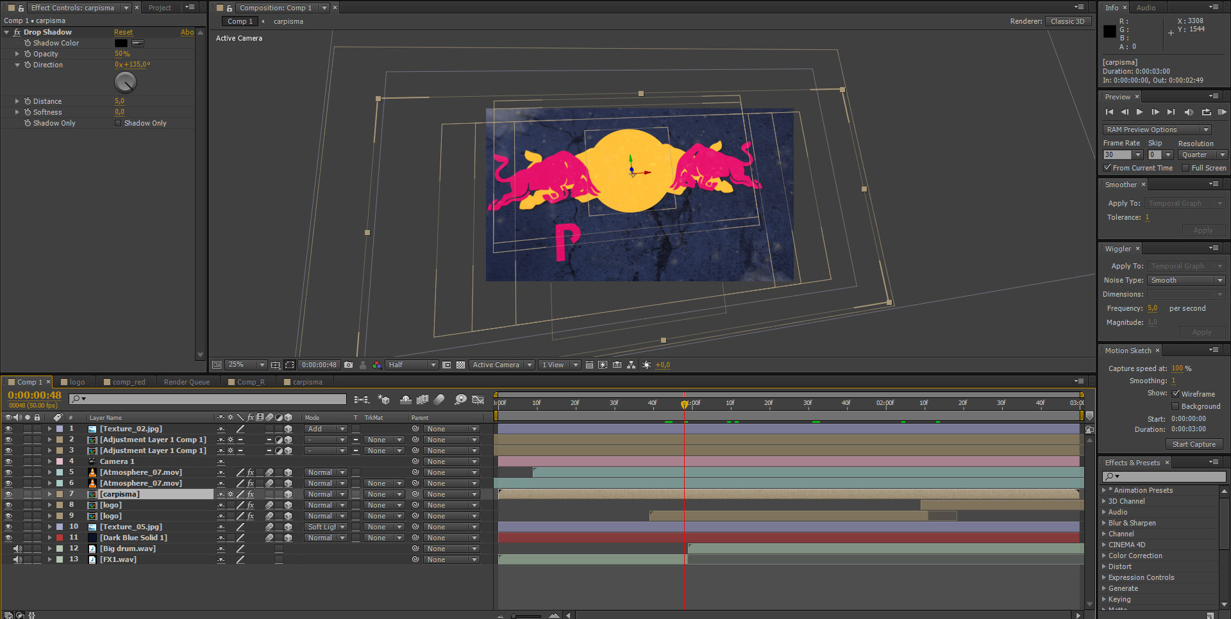The height and width of the screenshot is (619, 1231).
Task: Open the graph editor icon
Action: click(478, 400)
